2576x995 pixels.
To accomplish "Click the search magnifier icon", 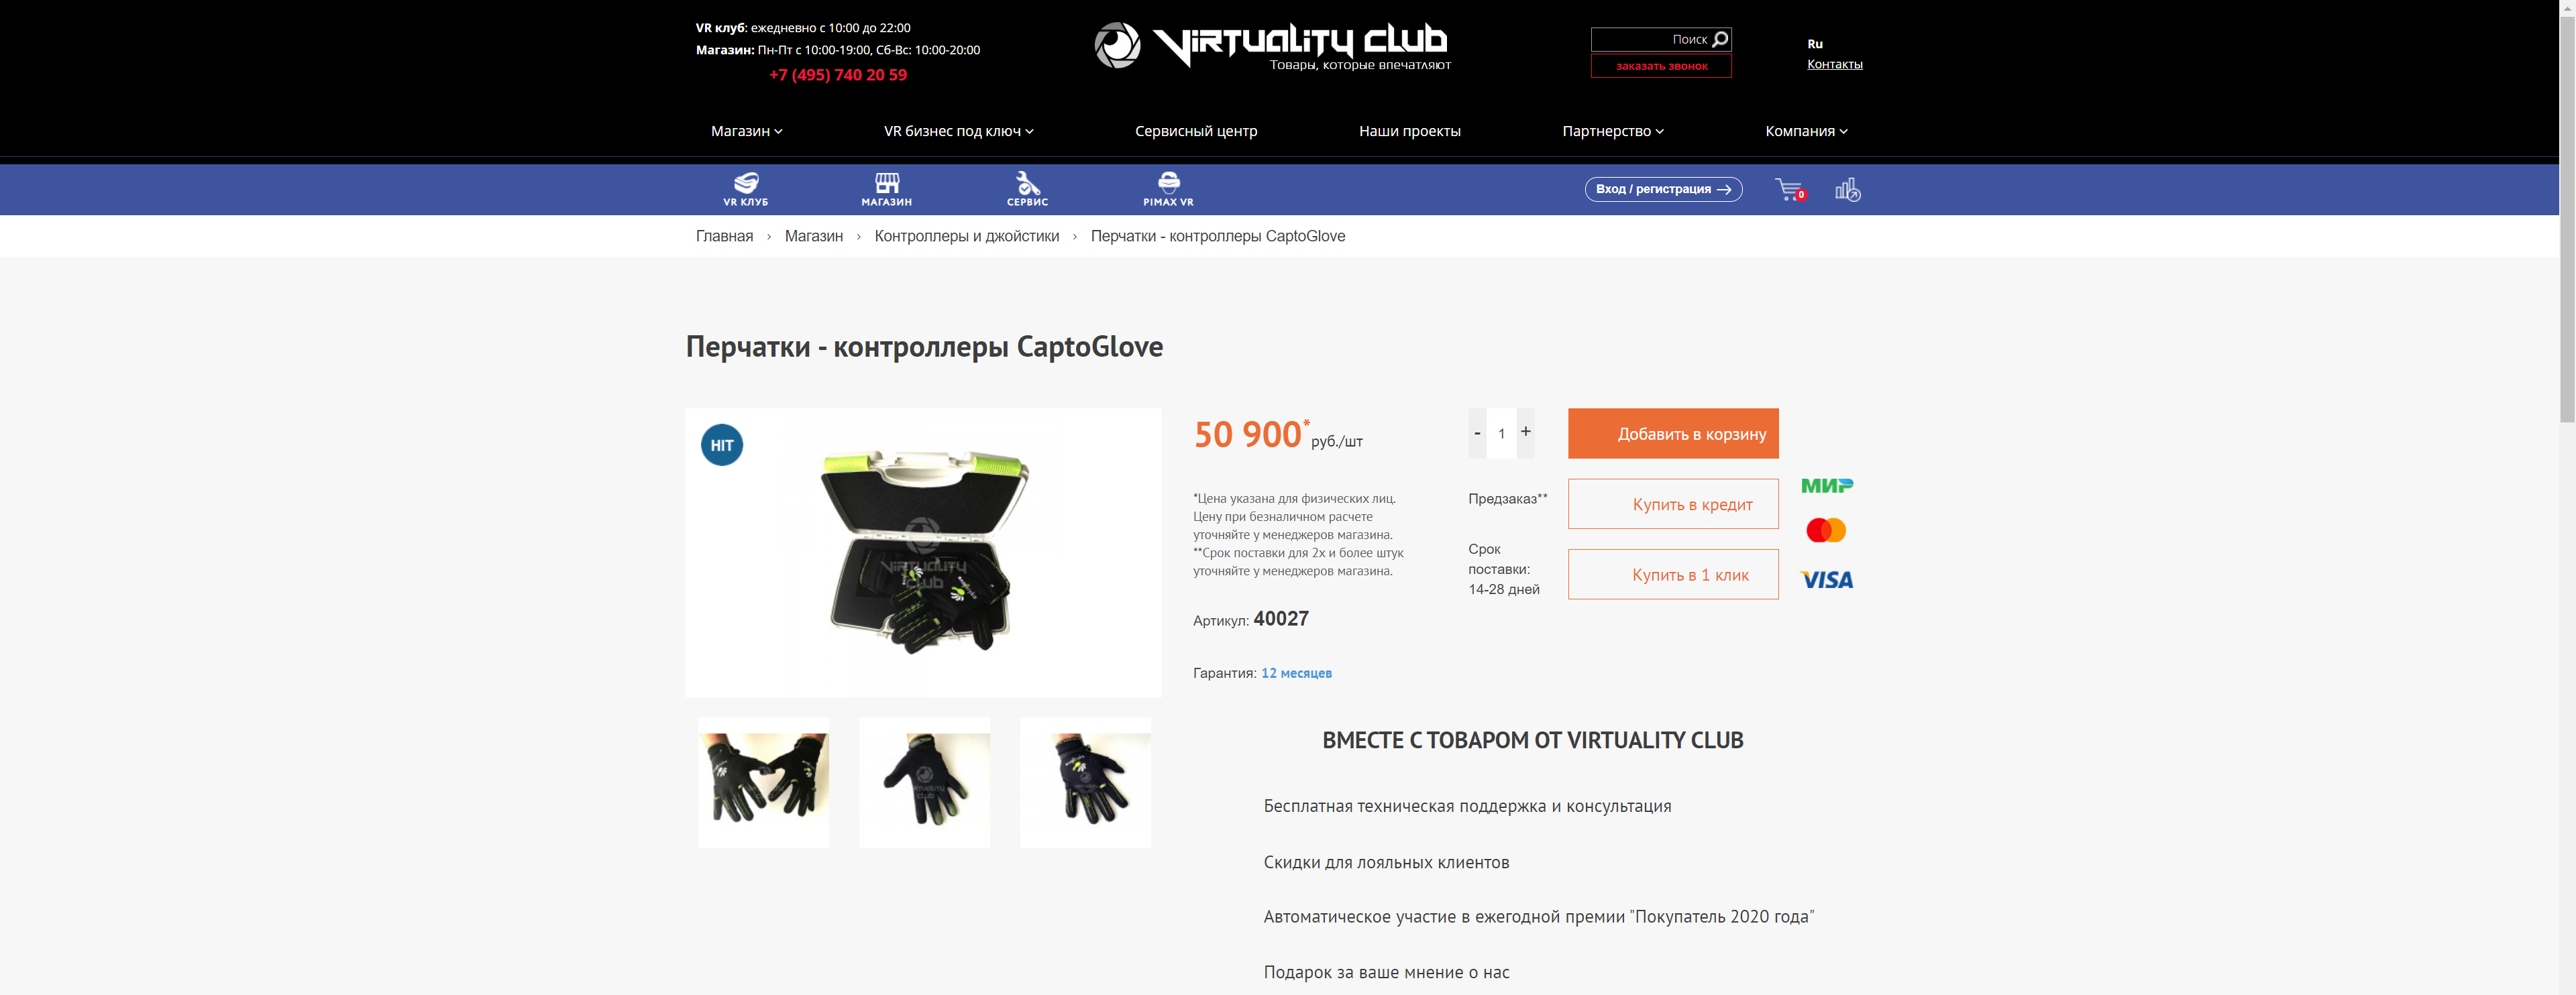I will (1720, 39).
